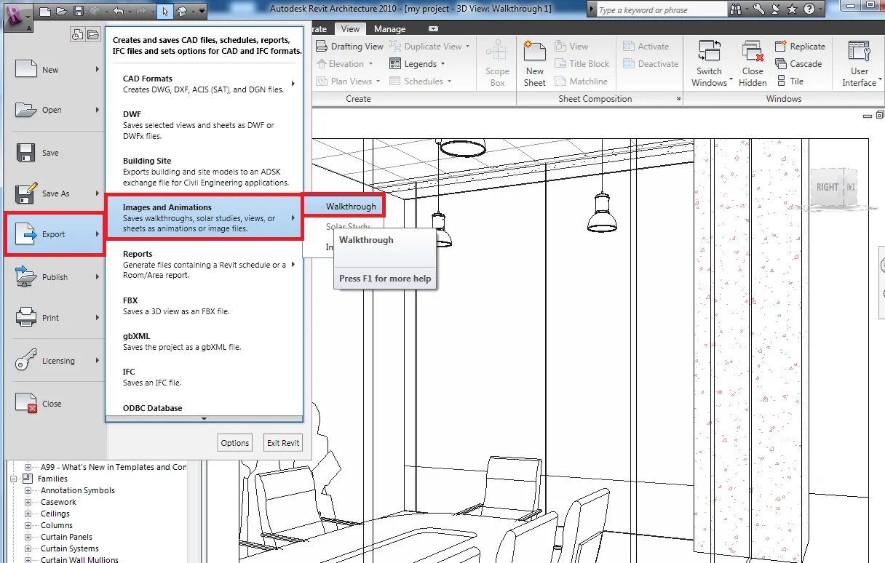Select CAD Formats export option

204,84
